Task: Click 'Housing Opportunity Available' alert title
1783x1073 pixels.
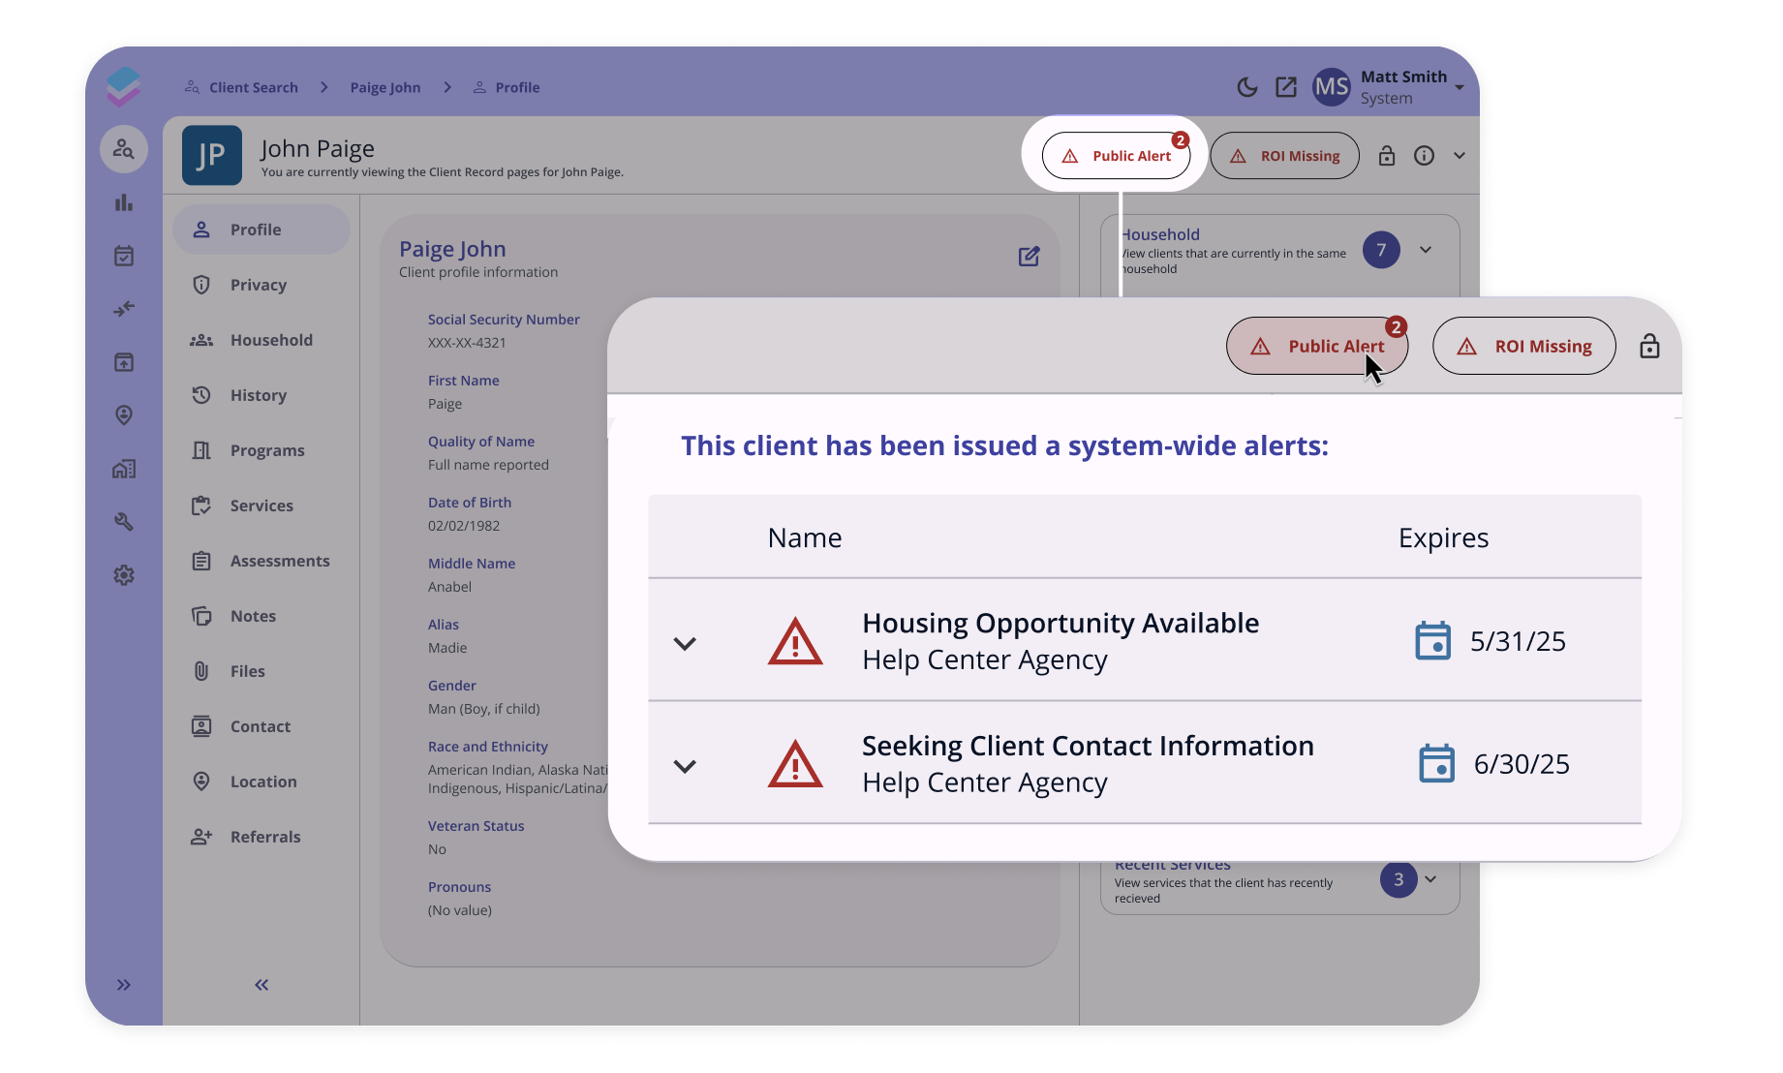Action: pyautogui.click(x=1061, y=623)
